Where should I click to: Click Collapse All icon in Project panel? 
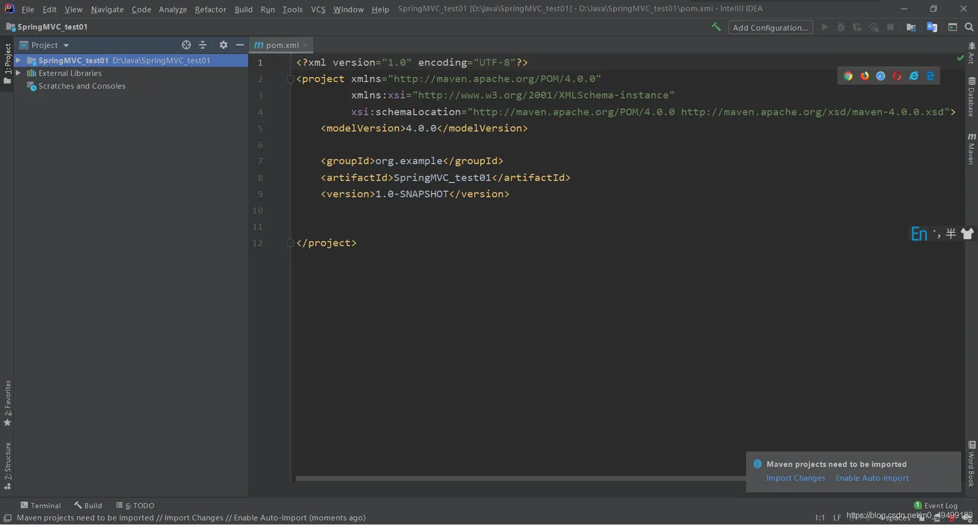[203, 45]
